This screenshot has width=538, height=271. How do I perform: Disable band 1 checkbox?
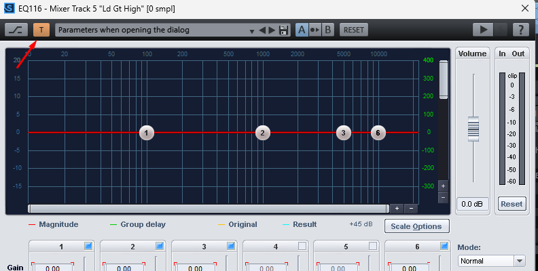click(88, 246)
